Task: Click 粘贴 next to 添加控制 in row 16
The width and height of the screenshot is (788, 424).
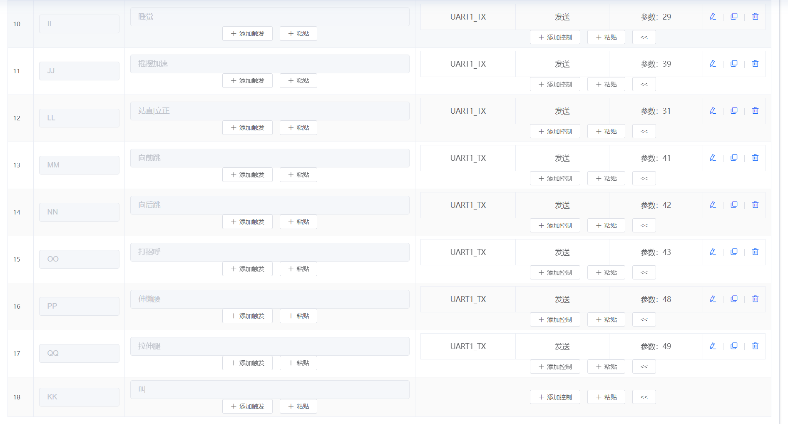Action: click(x=606, y=320)
